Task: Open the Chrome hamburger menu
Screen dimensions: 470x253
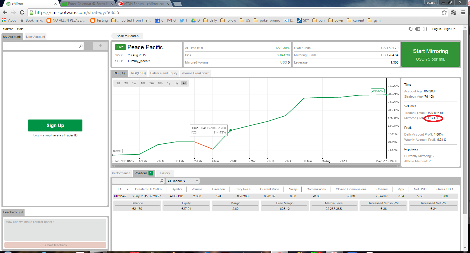Action: [463, 12]
